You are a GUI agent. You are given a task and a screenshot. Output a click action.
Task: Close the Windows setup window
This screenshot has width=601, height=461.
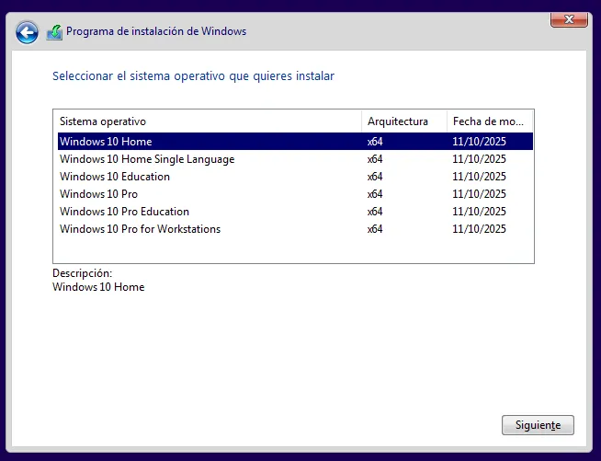[569, 19]
